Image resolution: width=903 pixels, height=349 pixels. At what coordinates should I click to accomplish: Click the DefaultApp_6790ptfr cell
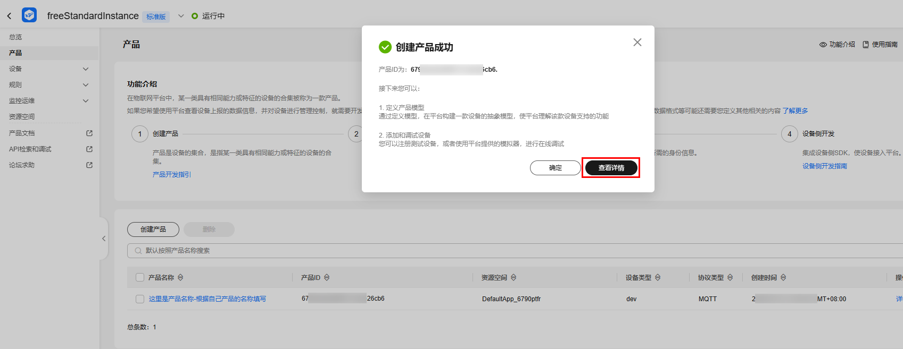point(511,299)
